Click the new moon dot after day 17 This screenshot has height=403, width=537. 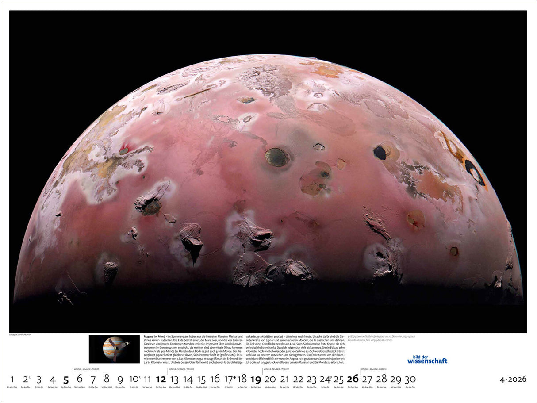pos(235,377)
